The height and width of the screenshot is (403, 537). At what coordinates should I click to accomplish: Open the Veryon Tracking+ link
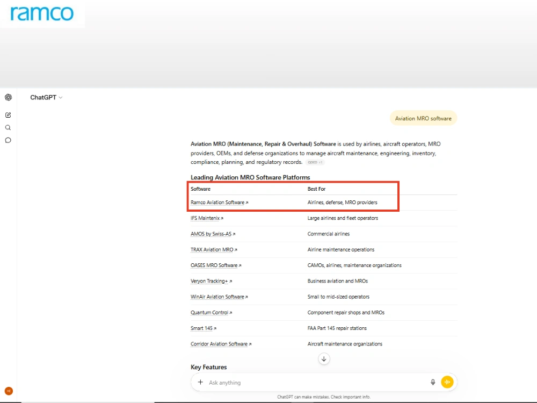(211, 281)
